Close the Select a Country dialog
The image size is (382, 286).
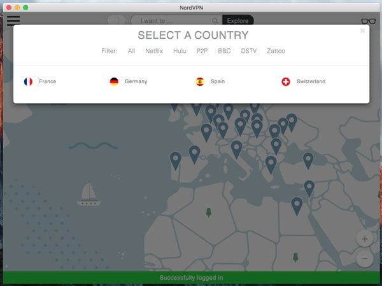pos(362,31)
